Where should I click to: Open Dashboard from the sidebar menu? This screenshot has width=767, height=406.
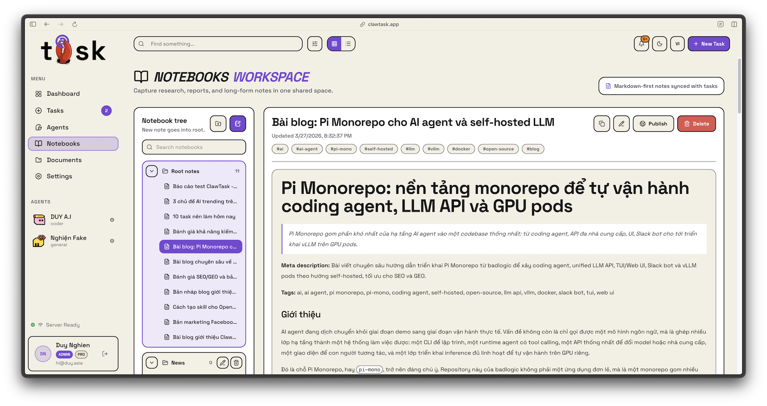point(63,94)
